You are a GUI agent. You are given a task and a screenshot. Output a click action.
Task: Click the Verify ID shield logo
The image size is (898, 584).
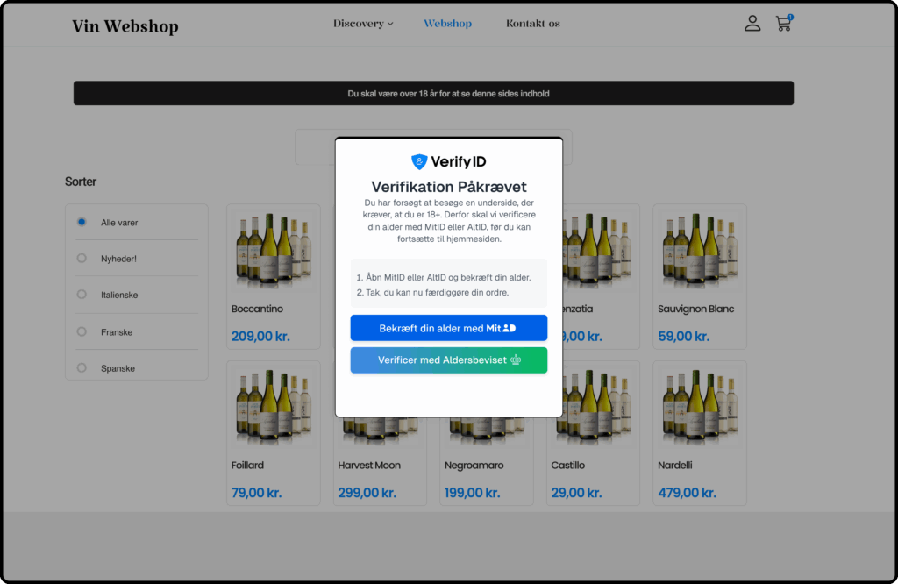point(419,162)
